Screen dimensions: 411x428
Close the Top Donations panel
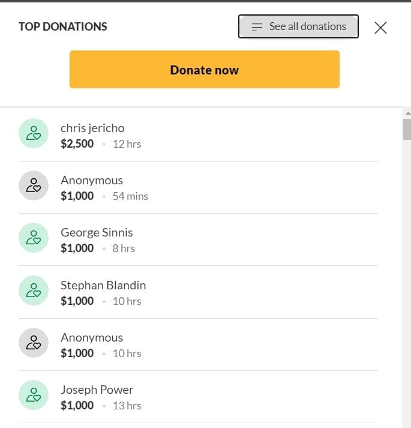pyautogui.click(x=380, y=28)
